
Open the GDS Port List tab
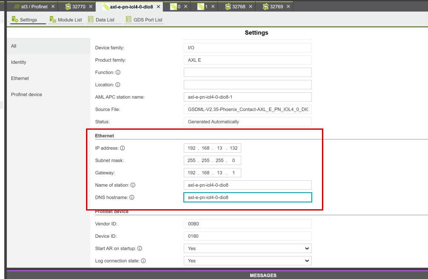point(144,20)
